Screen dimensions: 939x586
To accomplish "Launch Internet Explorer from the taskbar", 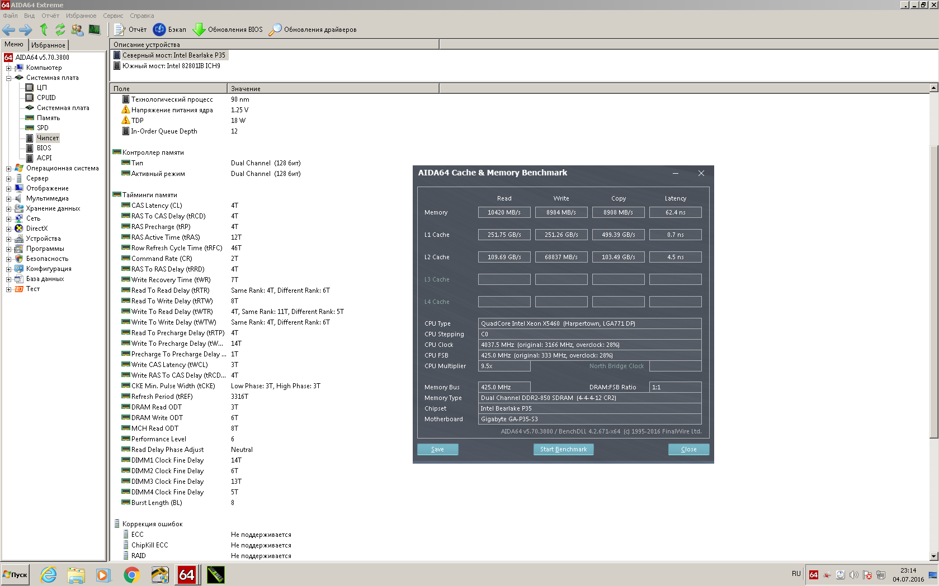I will (x=49, y=575).
